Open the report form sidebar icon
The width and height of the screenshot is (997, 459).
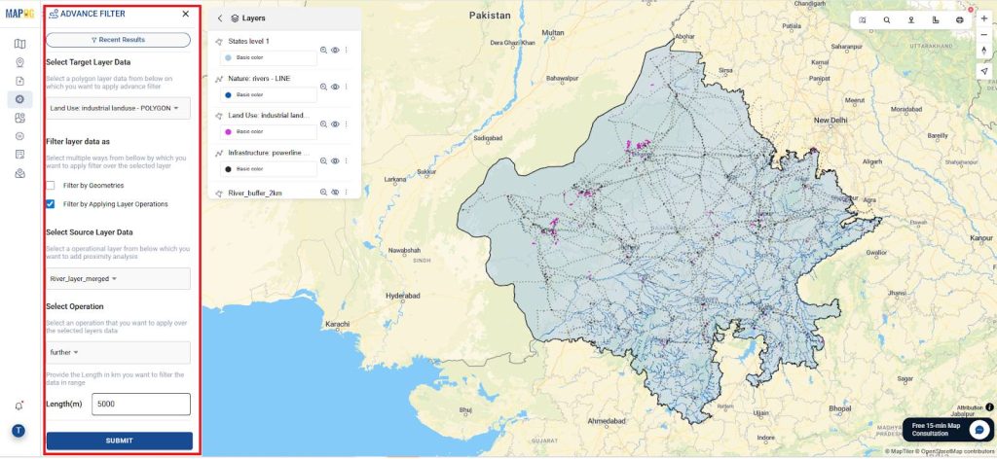(19, 155)
